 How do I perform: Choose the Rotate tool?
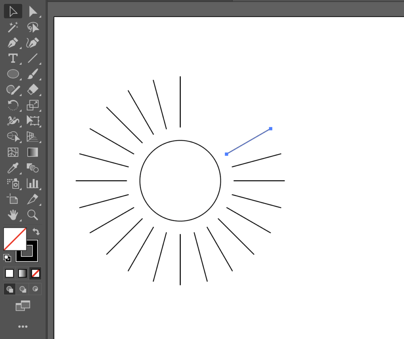coord(13,105)
